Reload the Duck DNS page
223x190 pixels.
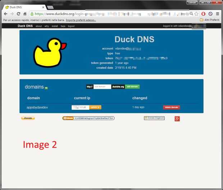point(18,14)
